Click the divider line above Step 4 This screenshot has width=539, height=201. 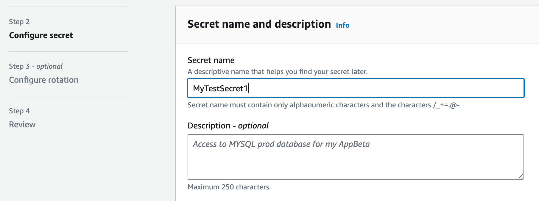(x=68, y=96)
